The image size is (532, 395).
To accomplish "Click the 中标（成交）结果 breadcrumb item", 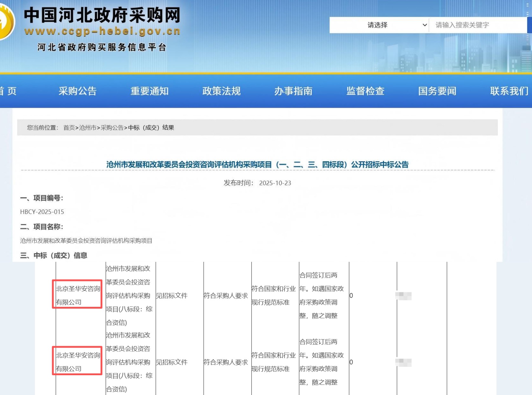I will 151,128.
